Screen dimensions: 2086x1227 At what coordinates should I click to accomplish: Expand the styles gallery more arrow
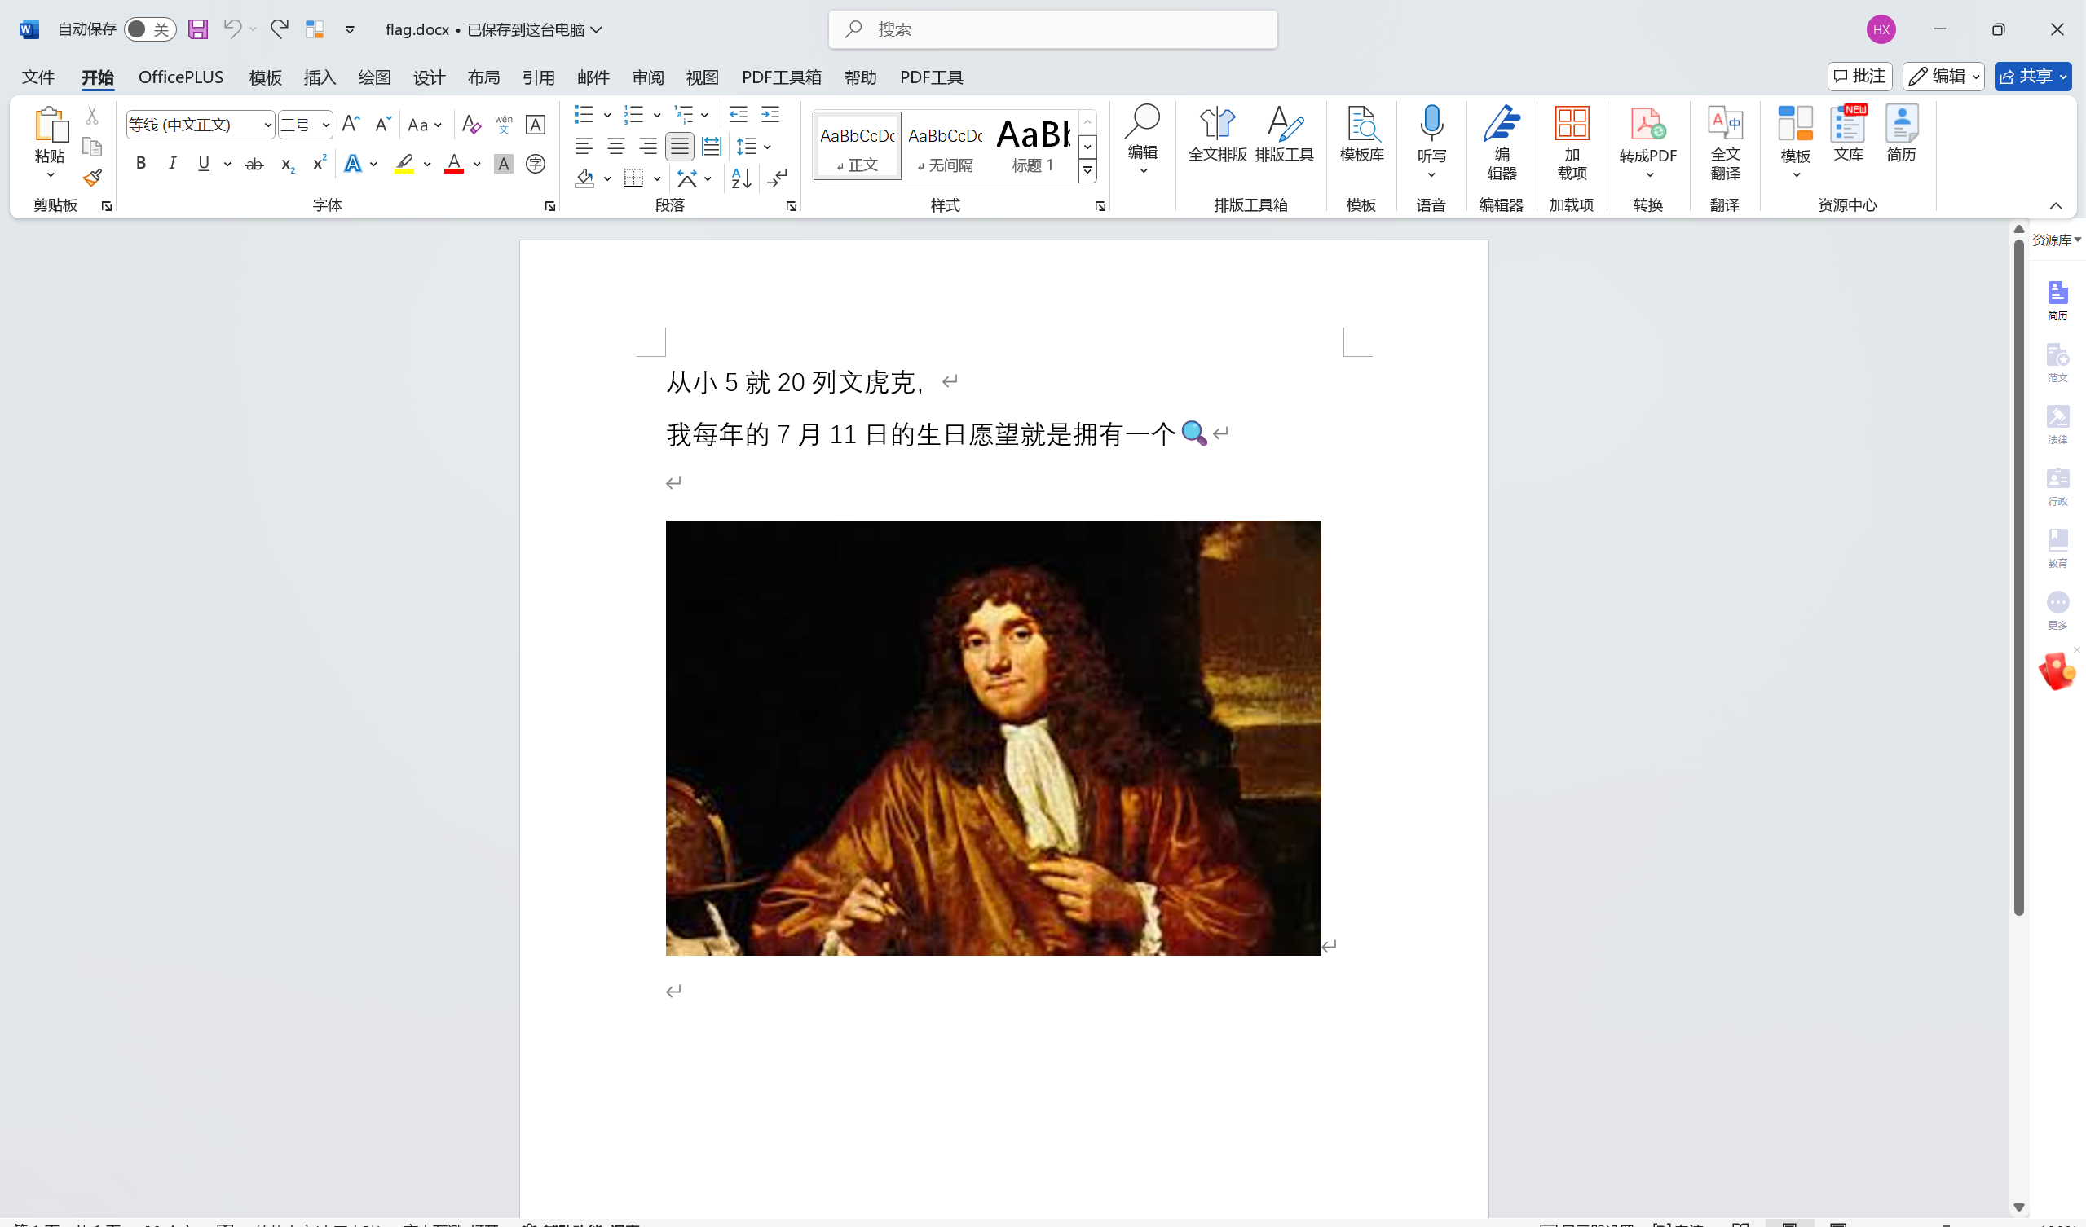tap(1087, 171)
